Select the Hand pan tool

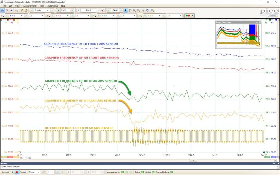tap(130, 10)
